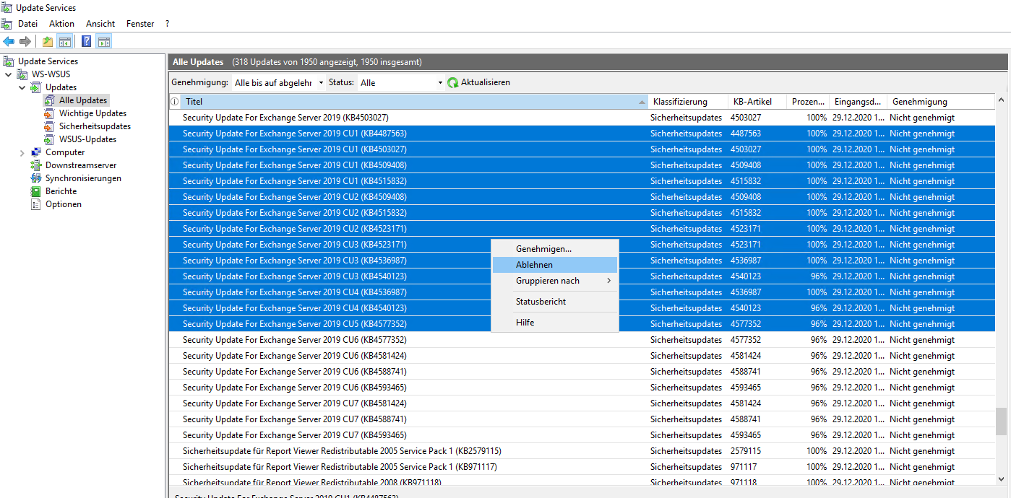The height and width of the screenshot is (498, 1011).
Task: Open the Aktion menu
Action: coord(61,24)
